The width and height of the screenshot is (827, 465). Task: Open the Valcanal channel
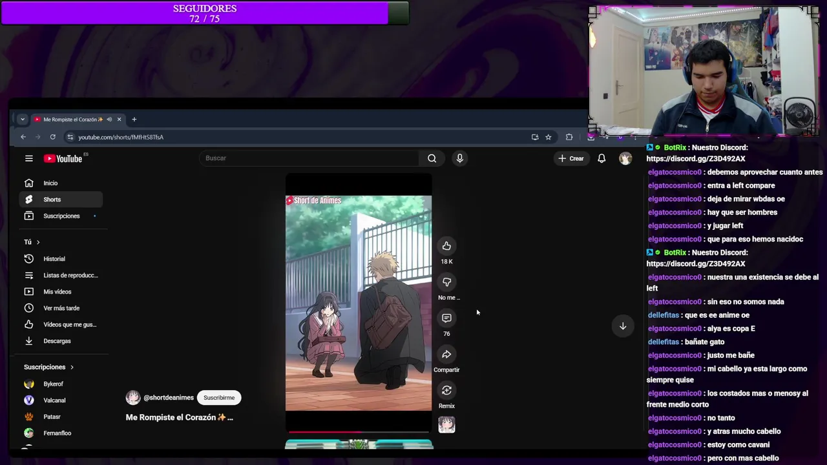coord(61,400)
